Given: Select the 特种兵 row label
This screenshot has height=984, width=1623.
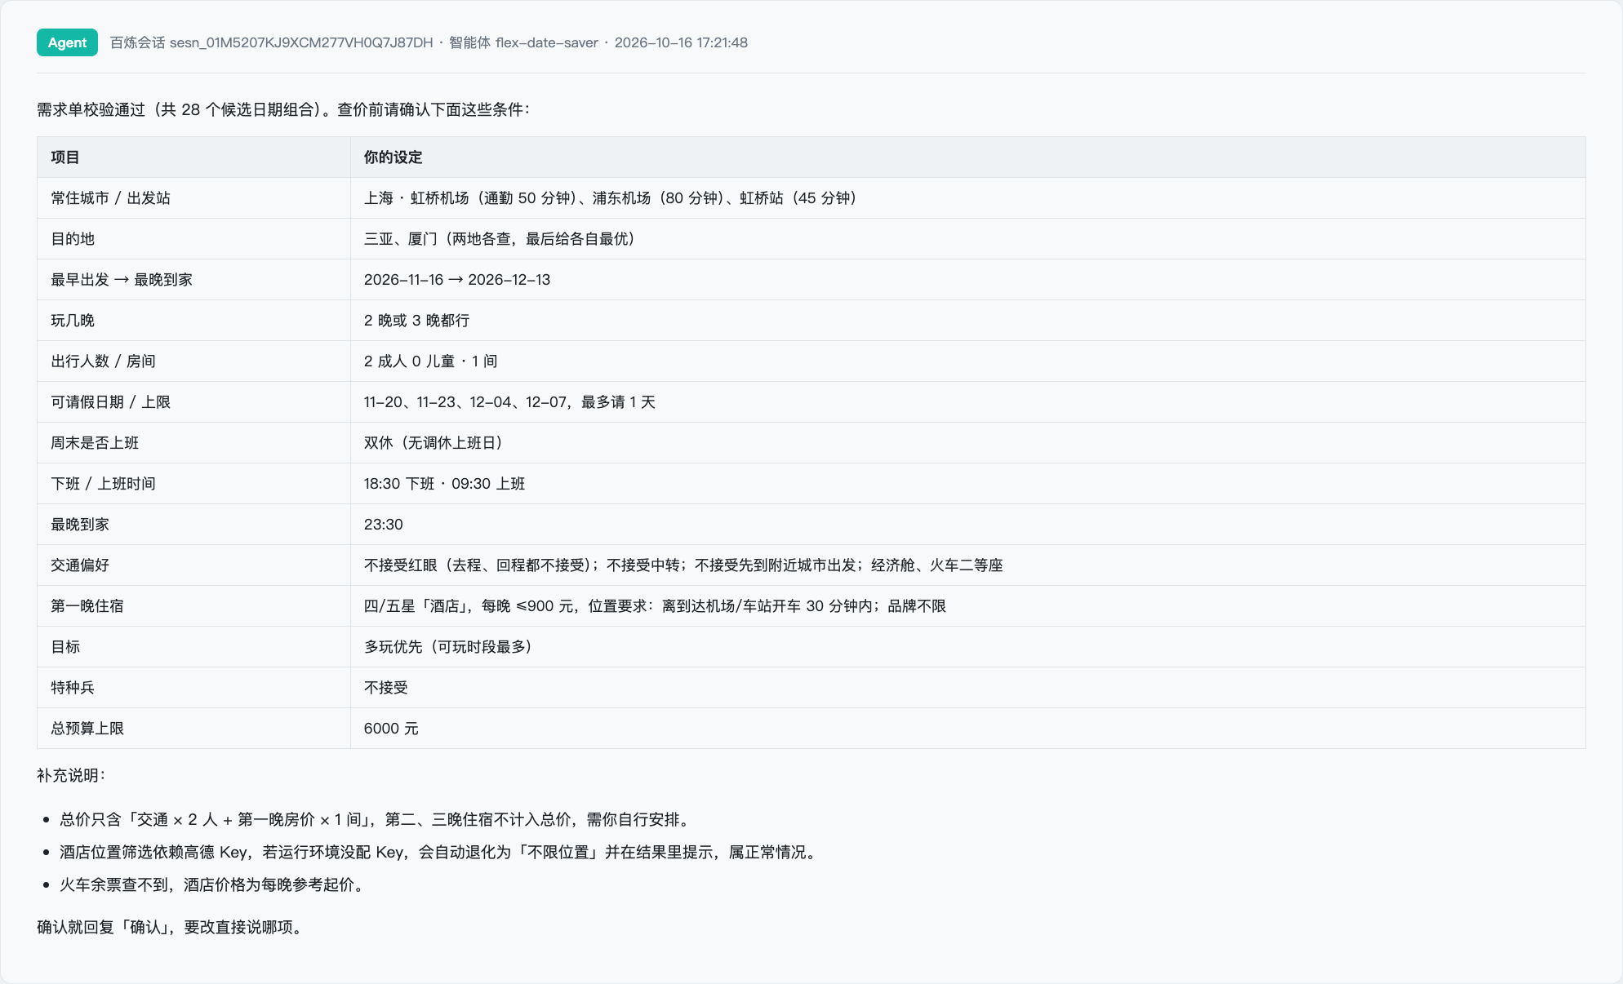Looking at the screenshot, I should [x=73, y=688].
